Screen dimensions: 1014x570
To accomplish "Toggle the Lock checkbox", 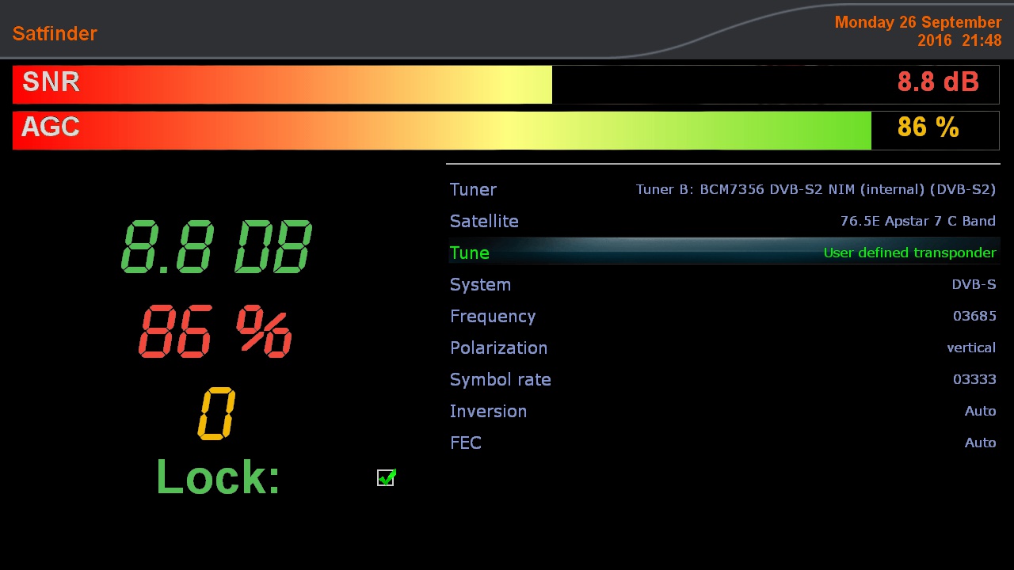I will 386,477.
